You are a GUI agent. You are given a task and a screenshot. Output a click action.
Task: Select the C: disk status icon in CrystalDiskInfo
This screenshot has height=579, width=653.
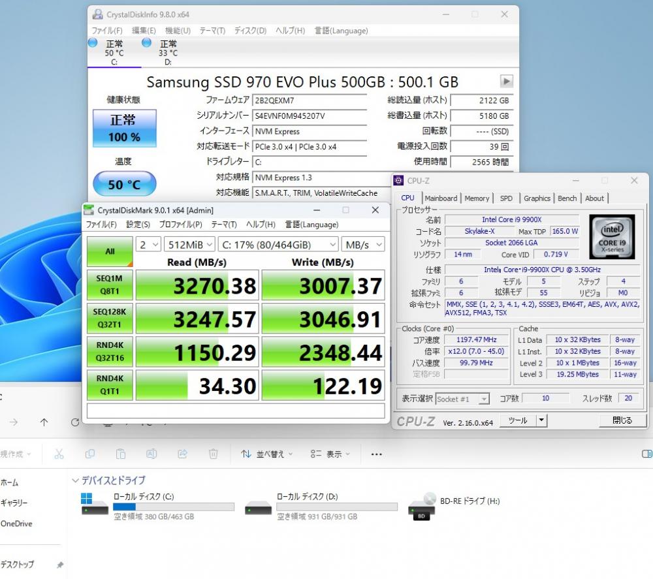coord(93,42)
